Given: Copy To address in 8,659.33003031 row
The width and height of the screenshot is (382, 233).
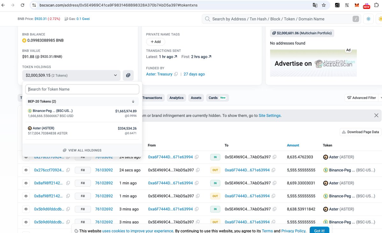Looking at the screenshot, I should 275,183.
